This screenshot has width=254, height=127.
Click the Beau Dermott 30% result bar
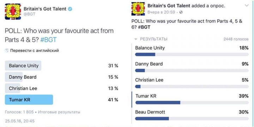click(192, 119)
